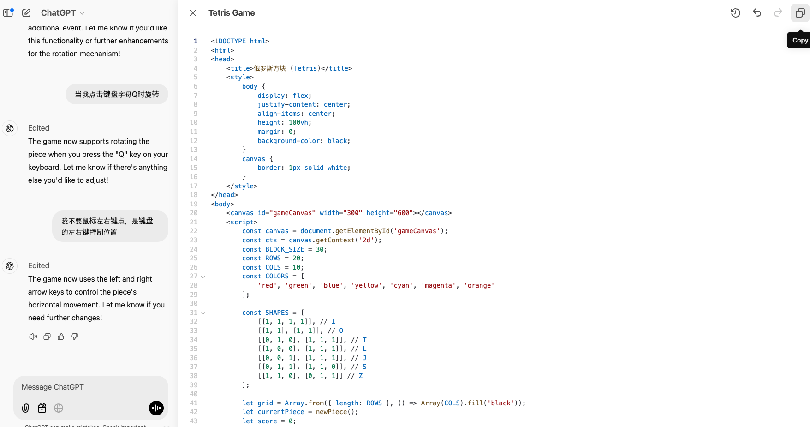The image size is (810, 427).
Task: Click the title tag line with Tetris
Action: 289,68
